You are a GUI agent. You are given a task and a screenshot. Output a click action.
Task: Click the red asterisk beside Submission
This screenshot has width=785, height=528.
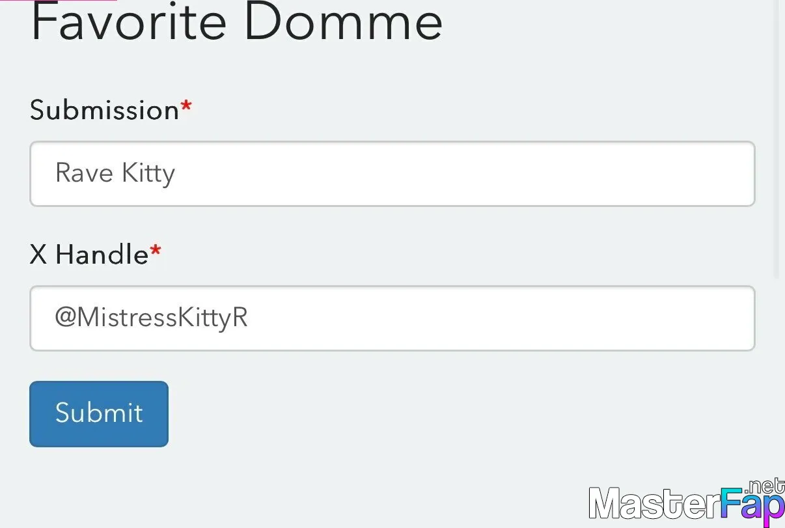[x=186, y=107]
